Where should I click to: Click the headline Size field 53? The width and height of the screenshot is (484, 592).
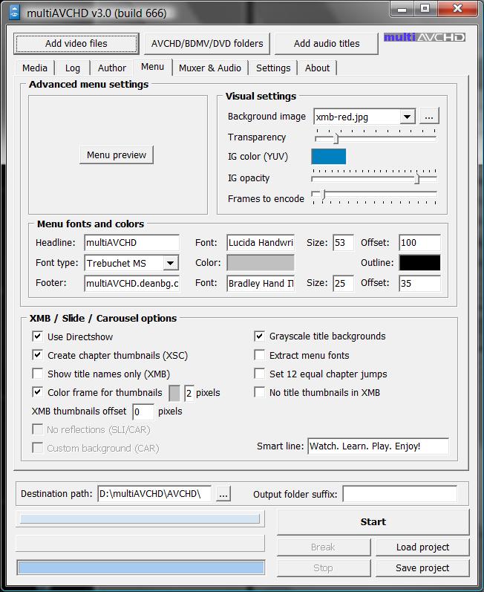click(343, 242)
